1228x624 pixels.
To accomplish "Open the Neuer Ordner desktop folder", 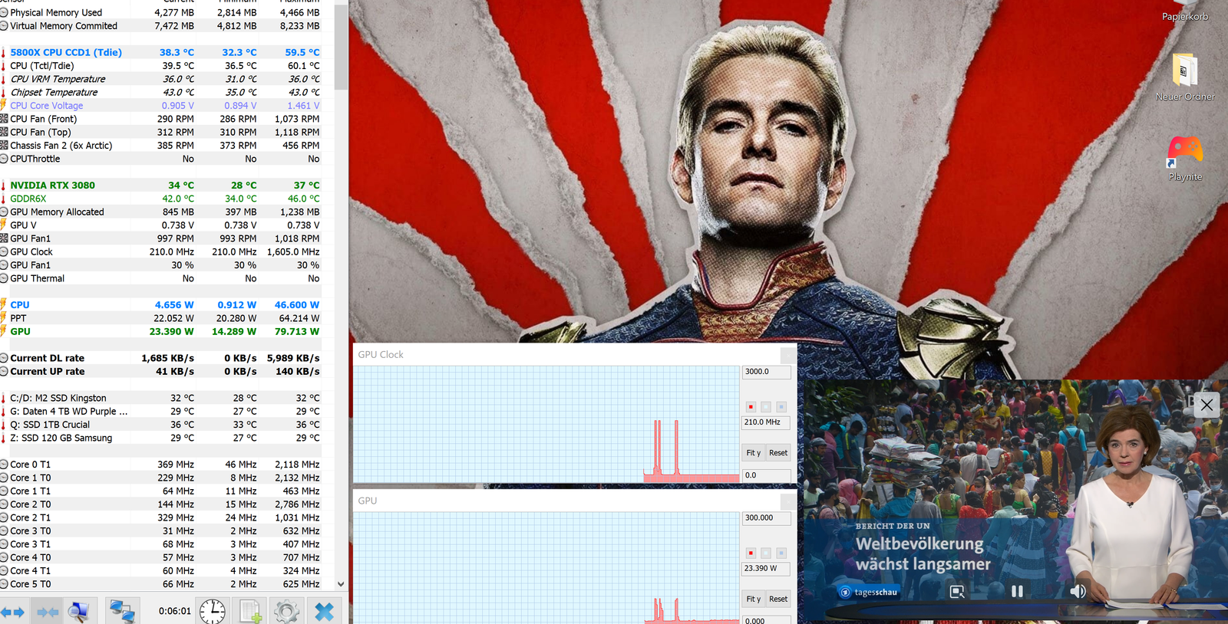I will (x=1185, y=77).
